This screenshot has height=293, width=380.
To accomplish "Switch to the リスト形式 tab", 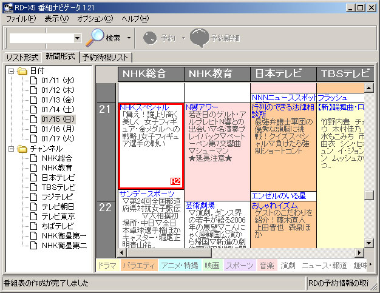I will pyautogui.click(x=22, y=58).
